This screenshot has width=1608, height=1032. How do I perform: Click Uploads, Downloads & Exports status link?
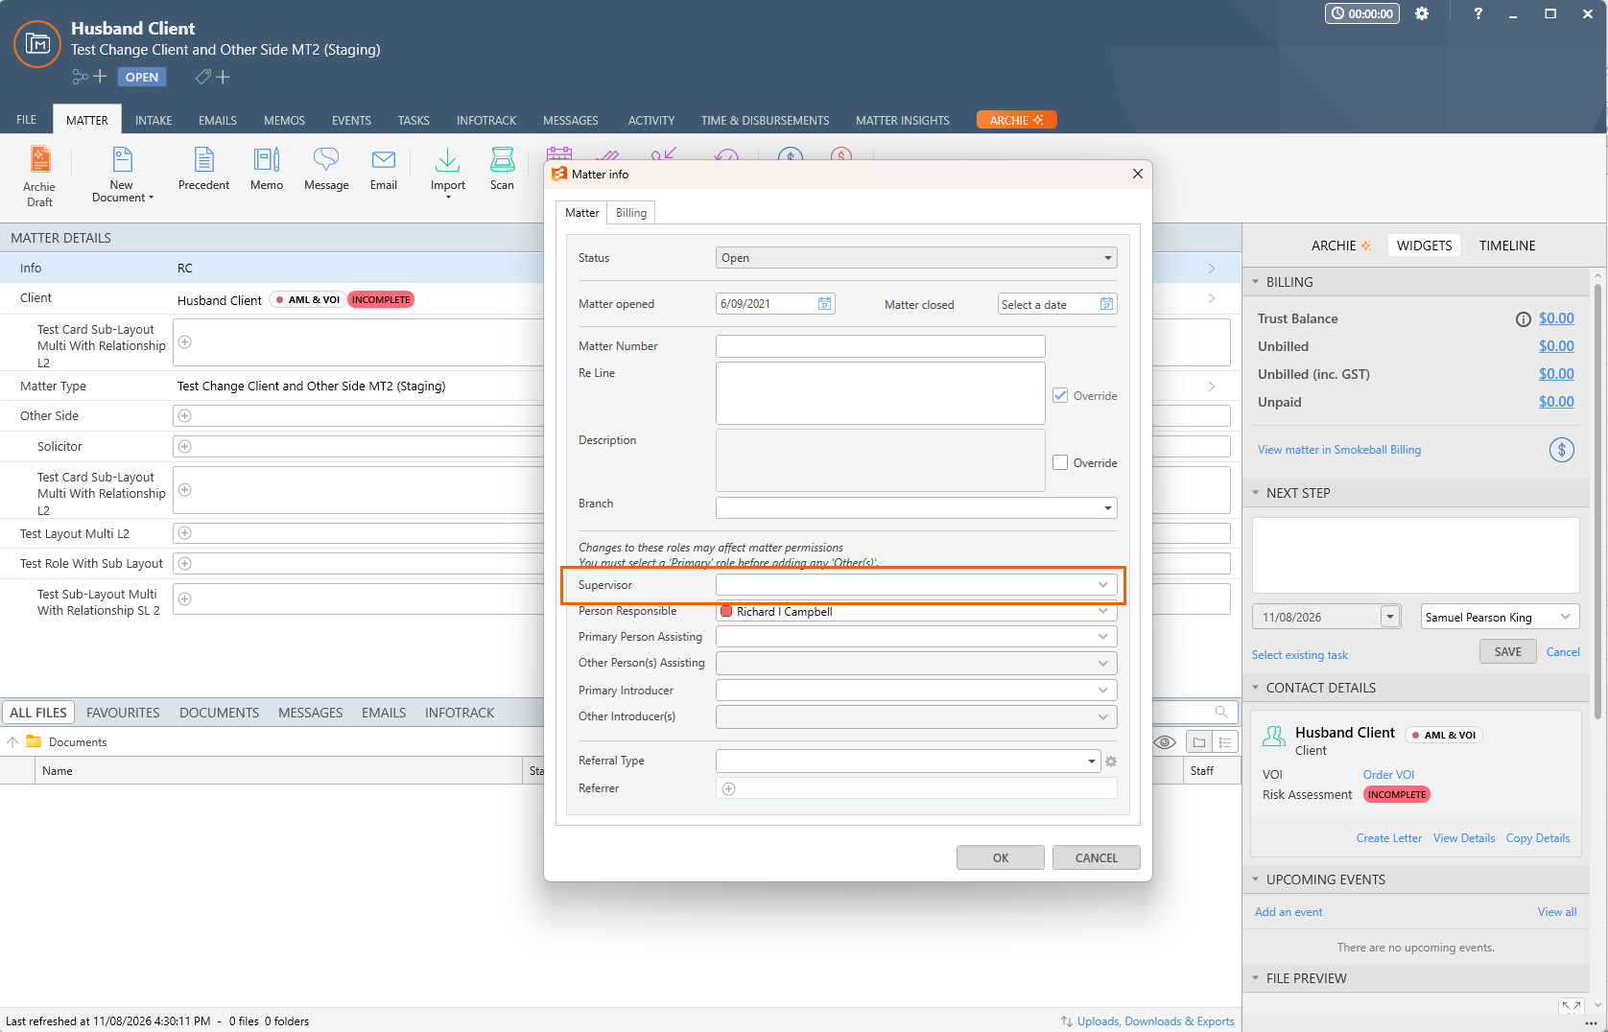(x=1155, y=1021)
